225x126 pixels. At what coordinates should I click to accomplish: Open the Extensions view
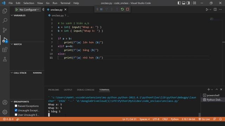tap(5, 50)
